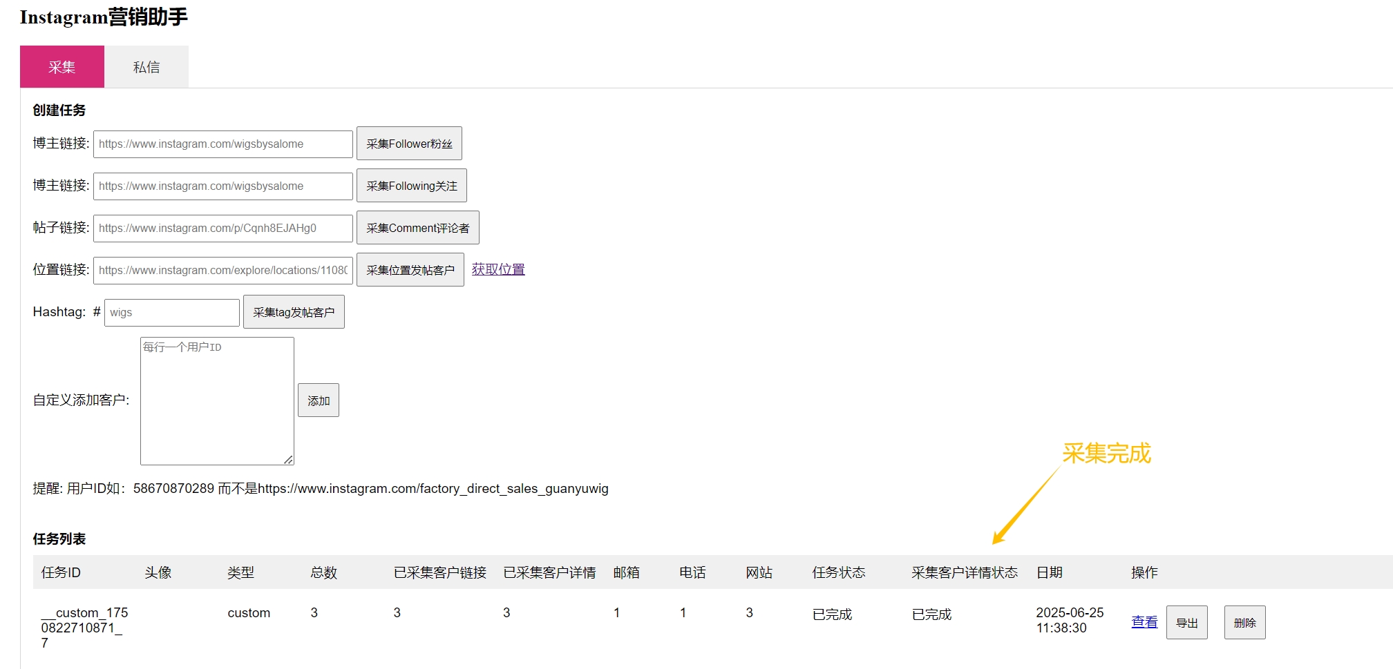Click the Instagram营销助手 page title

[x=104, y=17]
